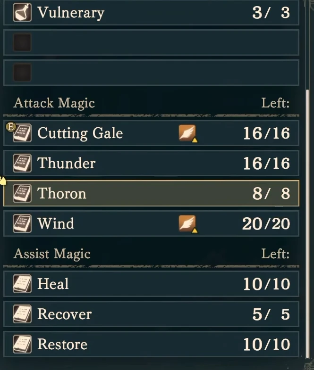Click the Recover 5/5 uses counter
The width and height of the screenshot is (314, 370).
coord(271,314)
